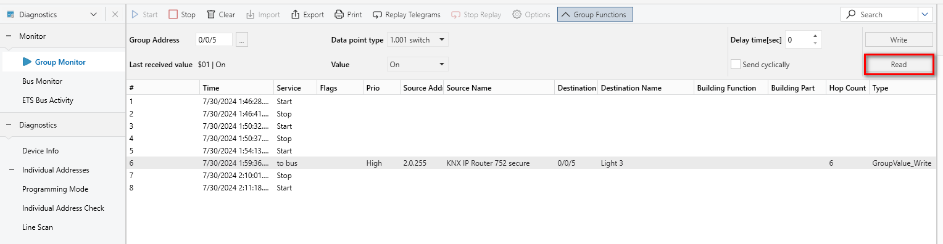Click the Stop recording toolbar icon

point(173,14)
